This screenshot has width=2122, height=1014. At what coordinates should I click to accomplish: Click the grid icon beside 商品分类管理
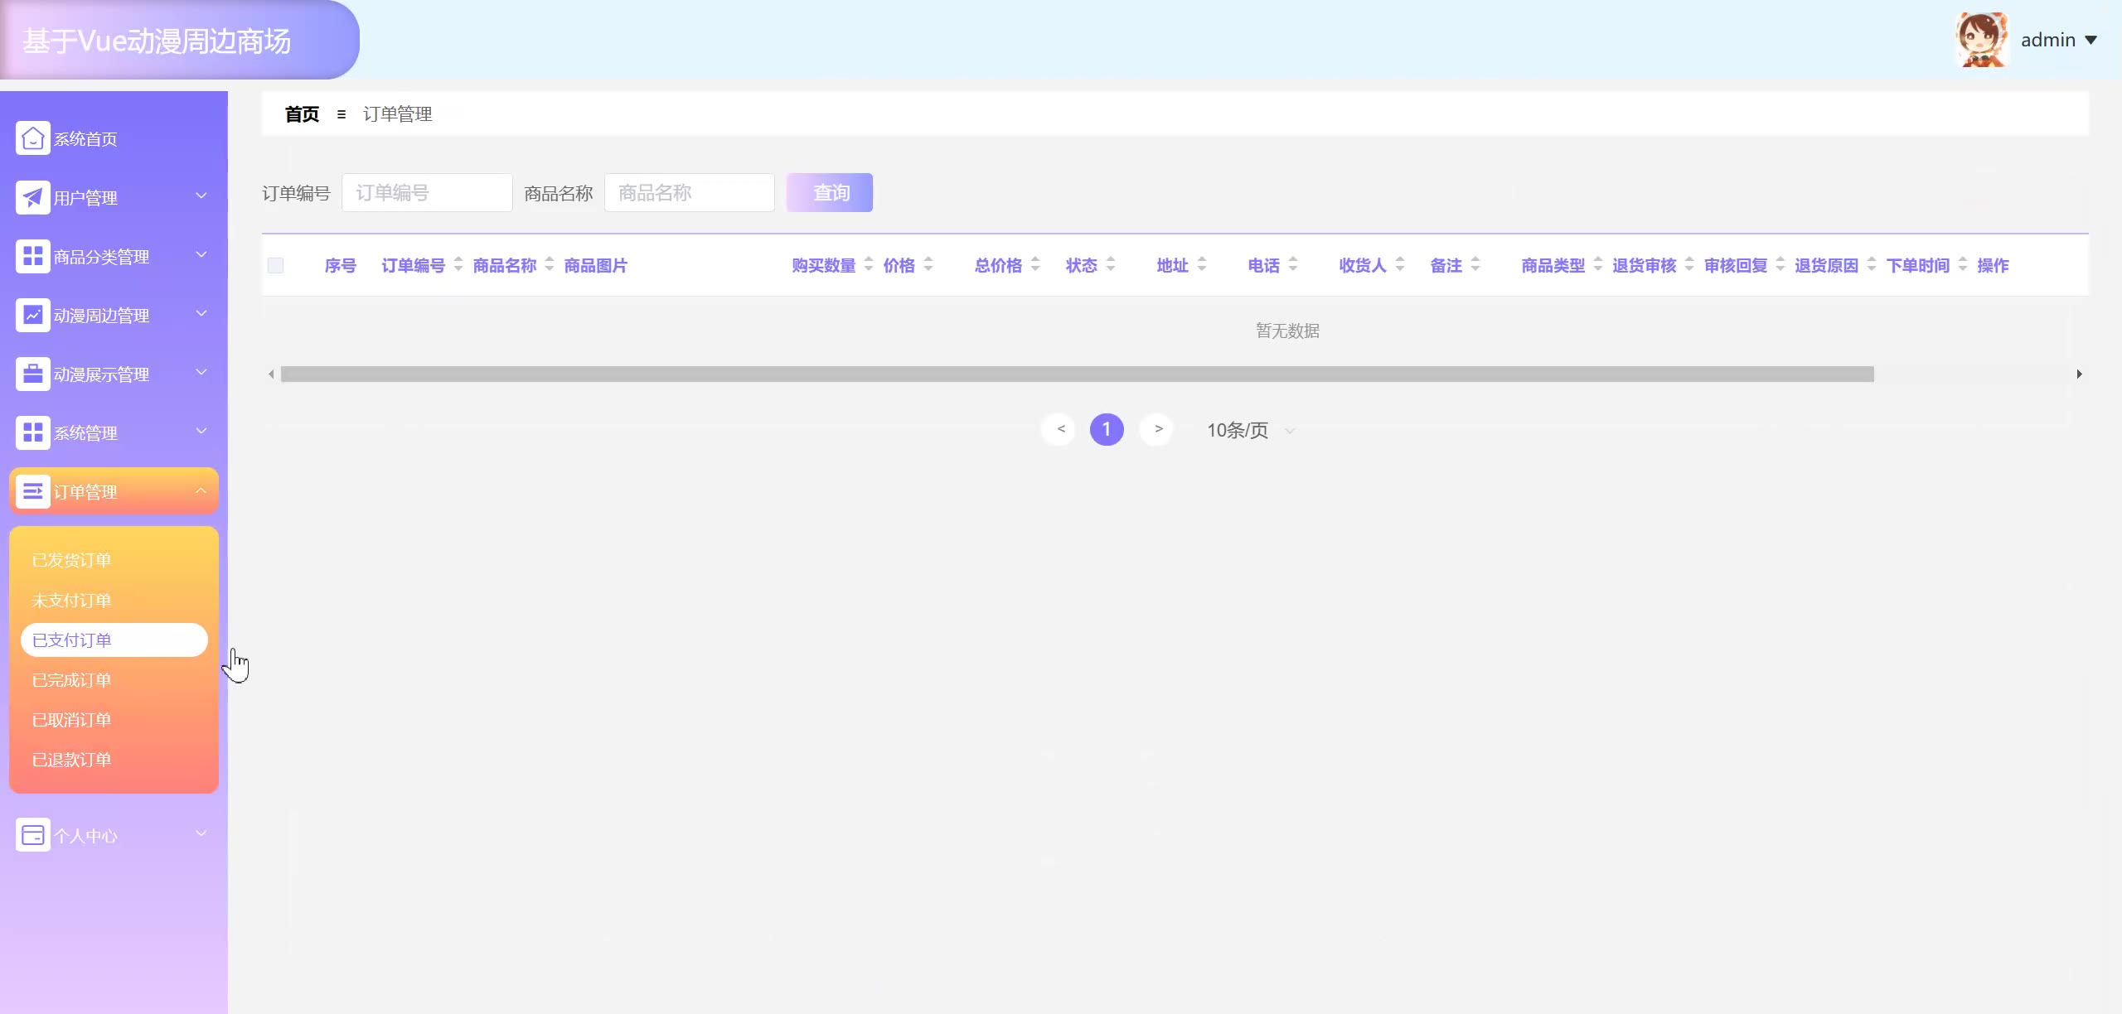point(32,256)
